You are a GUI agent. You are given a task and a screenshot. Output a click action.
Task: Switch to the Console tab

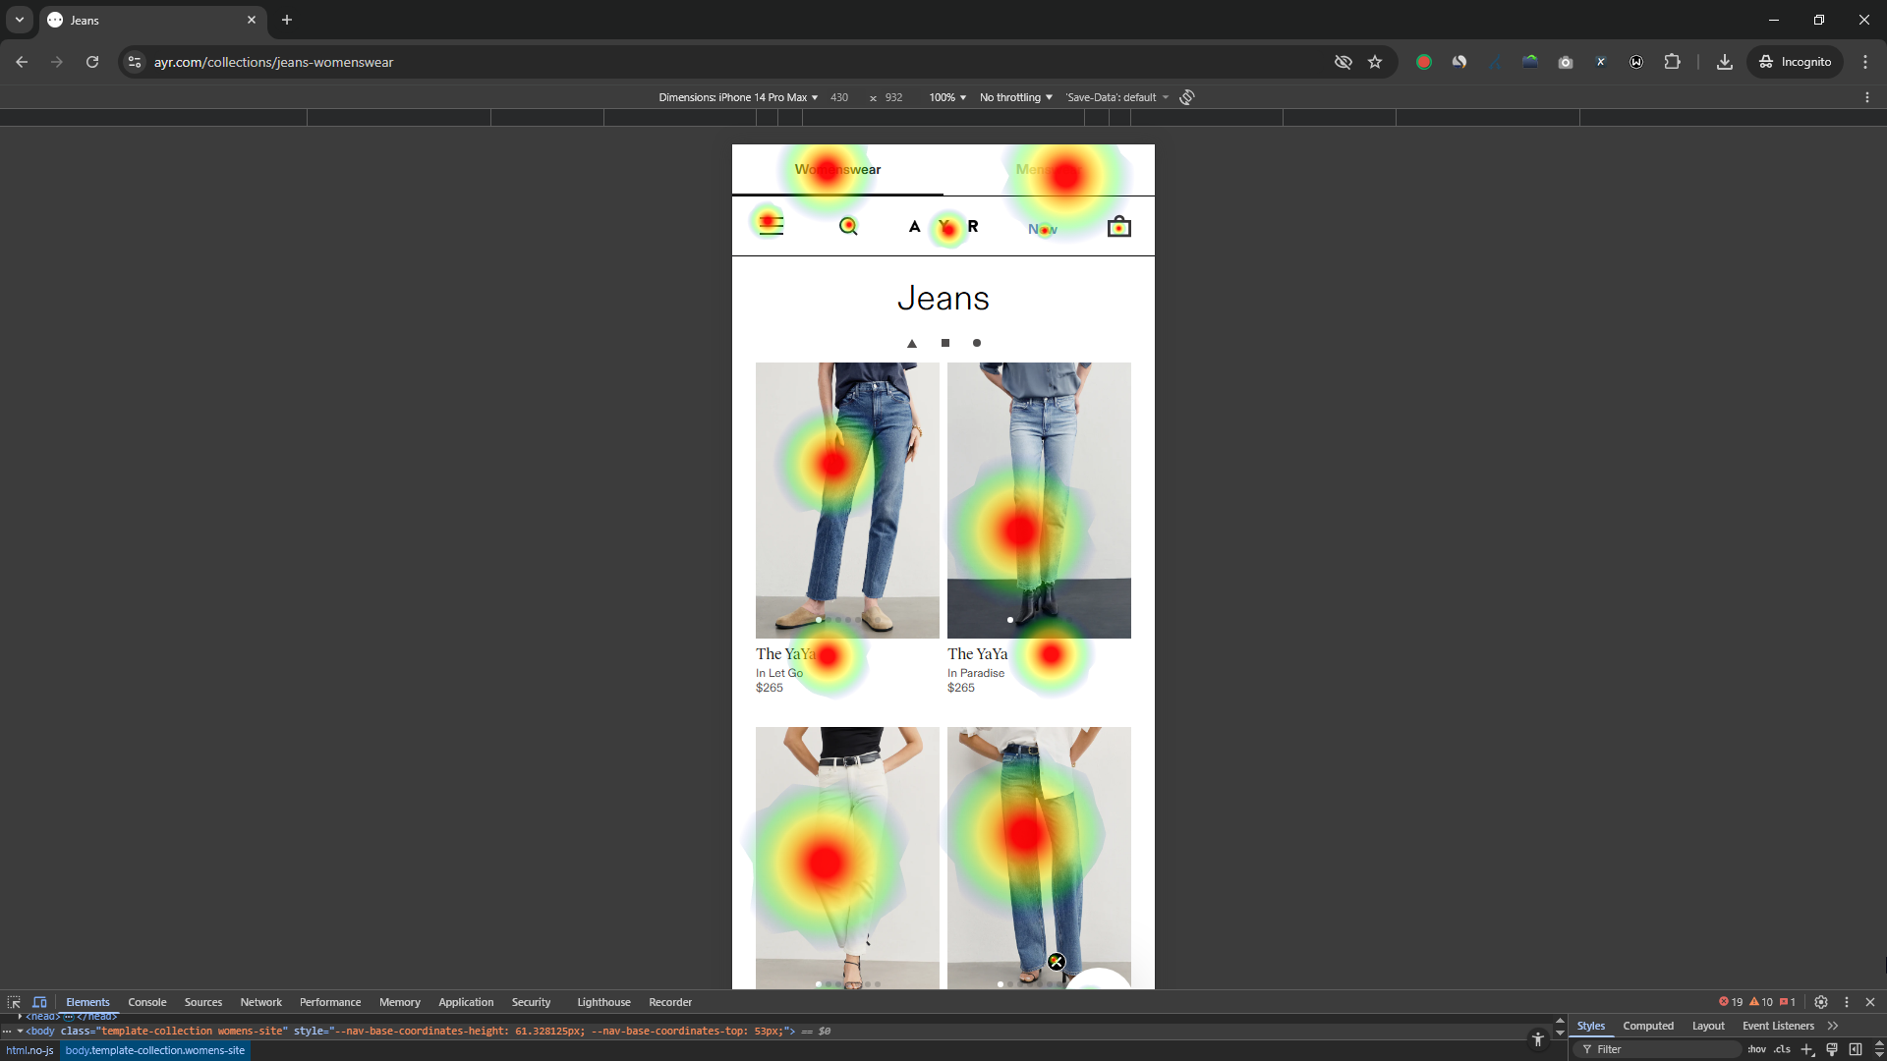146,1002
